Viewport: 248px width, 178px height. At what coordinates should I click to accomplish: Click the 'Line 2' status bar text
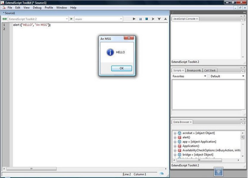pos(127,174)
